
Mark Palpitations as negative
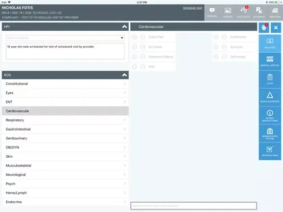coord(224,37)
